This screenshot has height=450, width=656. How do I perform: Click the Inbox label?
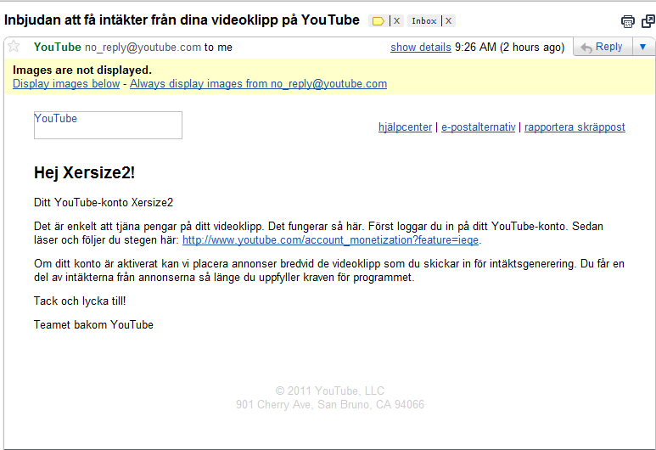423,21
